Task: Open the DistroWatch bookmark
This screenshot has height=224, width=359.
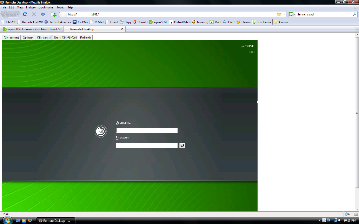Action: (x=180, y=22)
